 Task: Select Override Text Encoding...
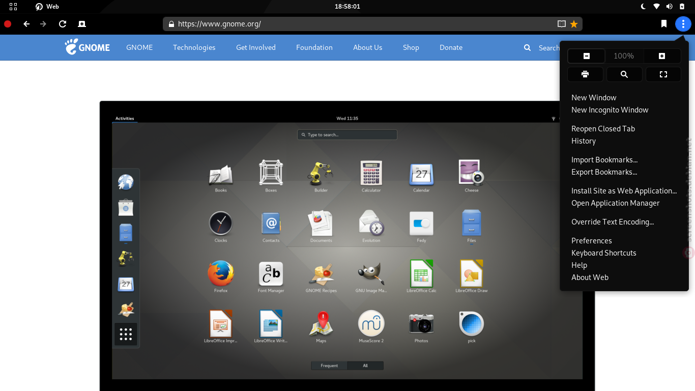click(x=613, y=222)
